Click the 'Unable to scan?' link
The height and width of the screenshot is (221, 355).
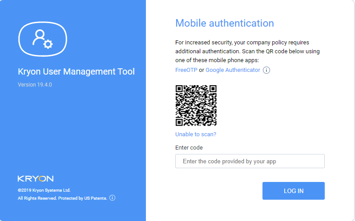tap(196, 134)
